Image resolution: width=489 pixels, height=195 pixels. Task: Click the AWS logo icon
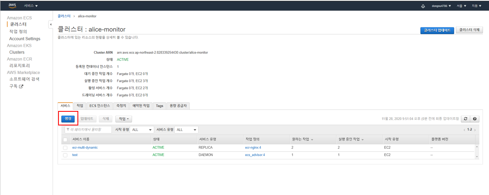tap(12, 6)
